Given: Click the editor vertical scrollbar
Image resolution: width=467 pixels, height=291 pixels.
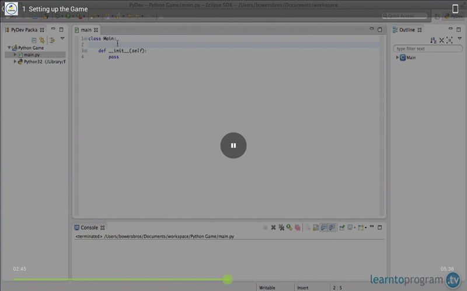Looking at the screenshot, I should click(382, 125).
